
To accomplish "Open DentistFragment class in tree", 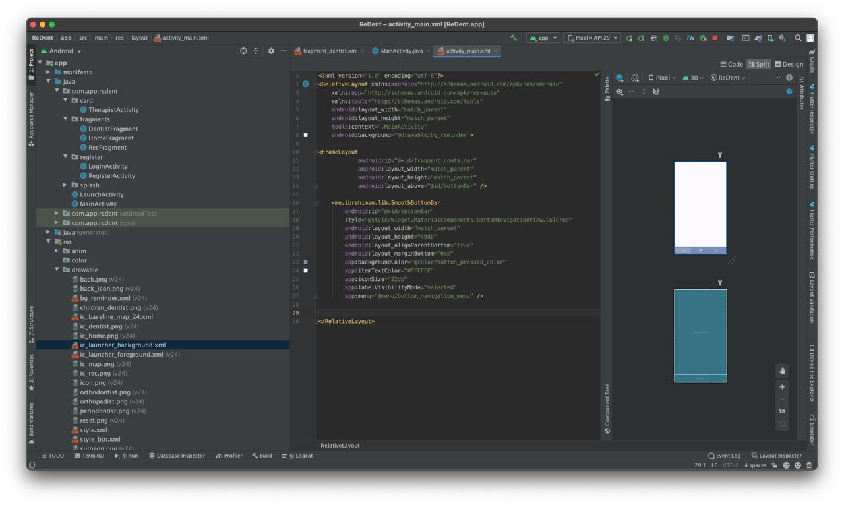I will (113, 129).
